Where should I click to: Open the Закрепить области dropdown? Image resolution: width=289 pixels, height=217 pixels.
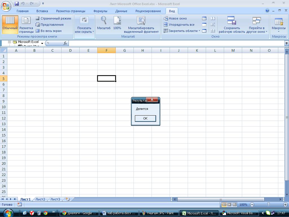coord(182,31)
